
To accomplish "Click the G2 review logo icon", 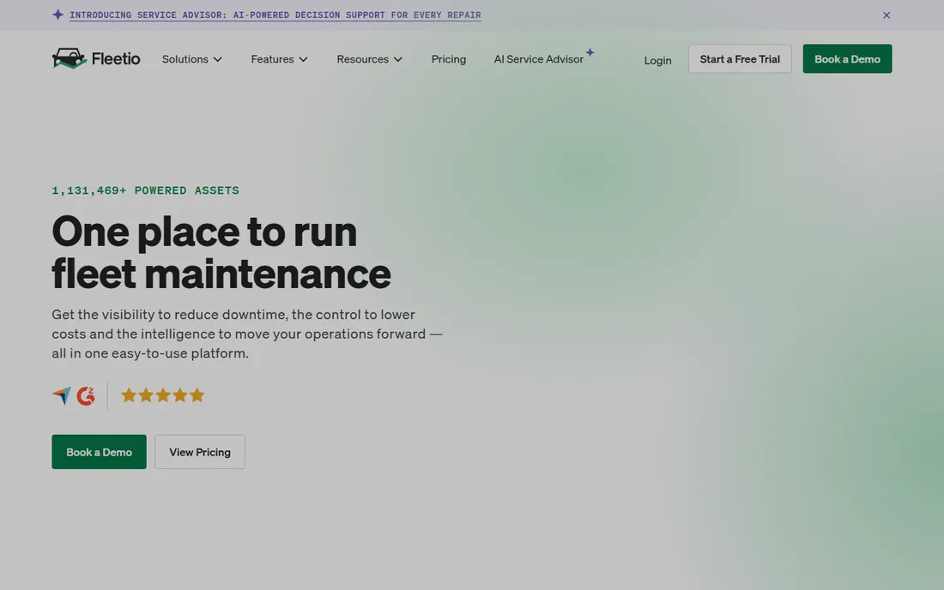I will (86, 395).
